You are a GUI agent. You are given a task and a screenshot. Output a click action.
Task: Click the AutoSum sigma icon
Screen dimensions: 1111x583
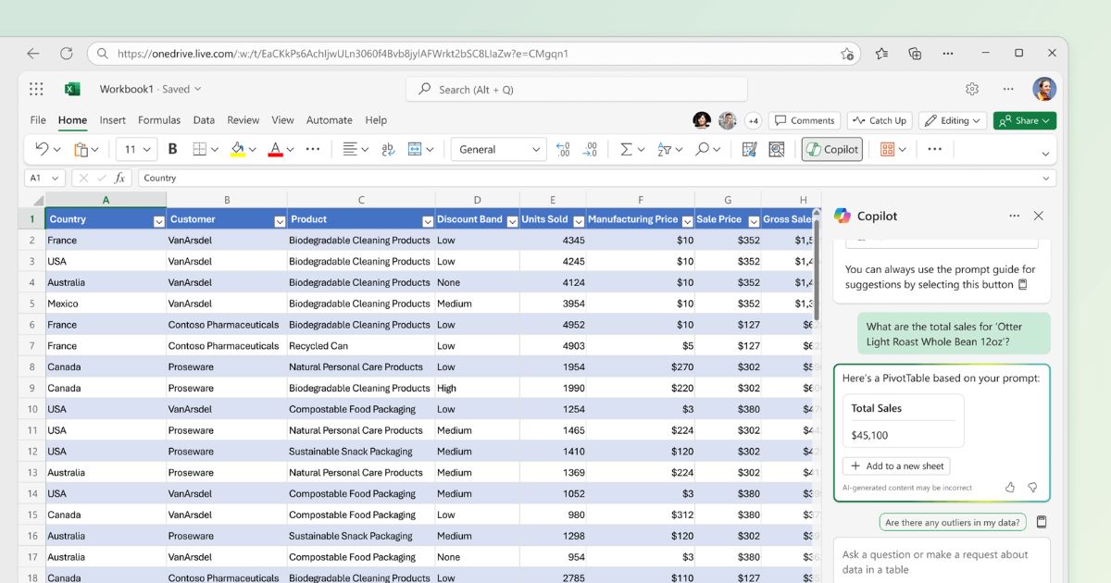coord(626,149)
